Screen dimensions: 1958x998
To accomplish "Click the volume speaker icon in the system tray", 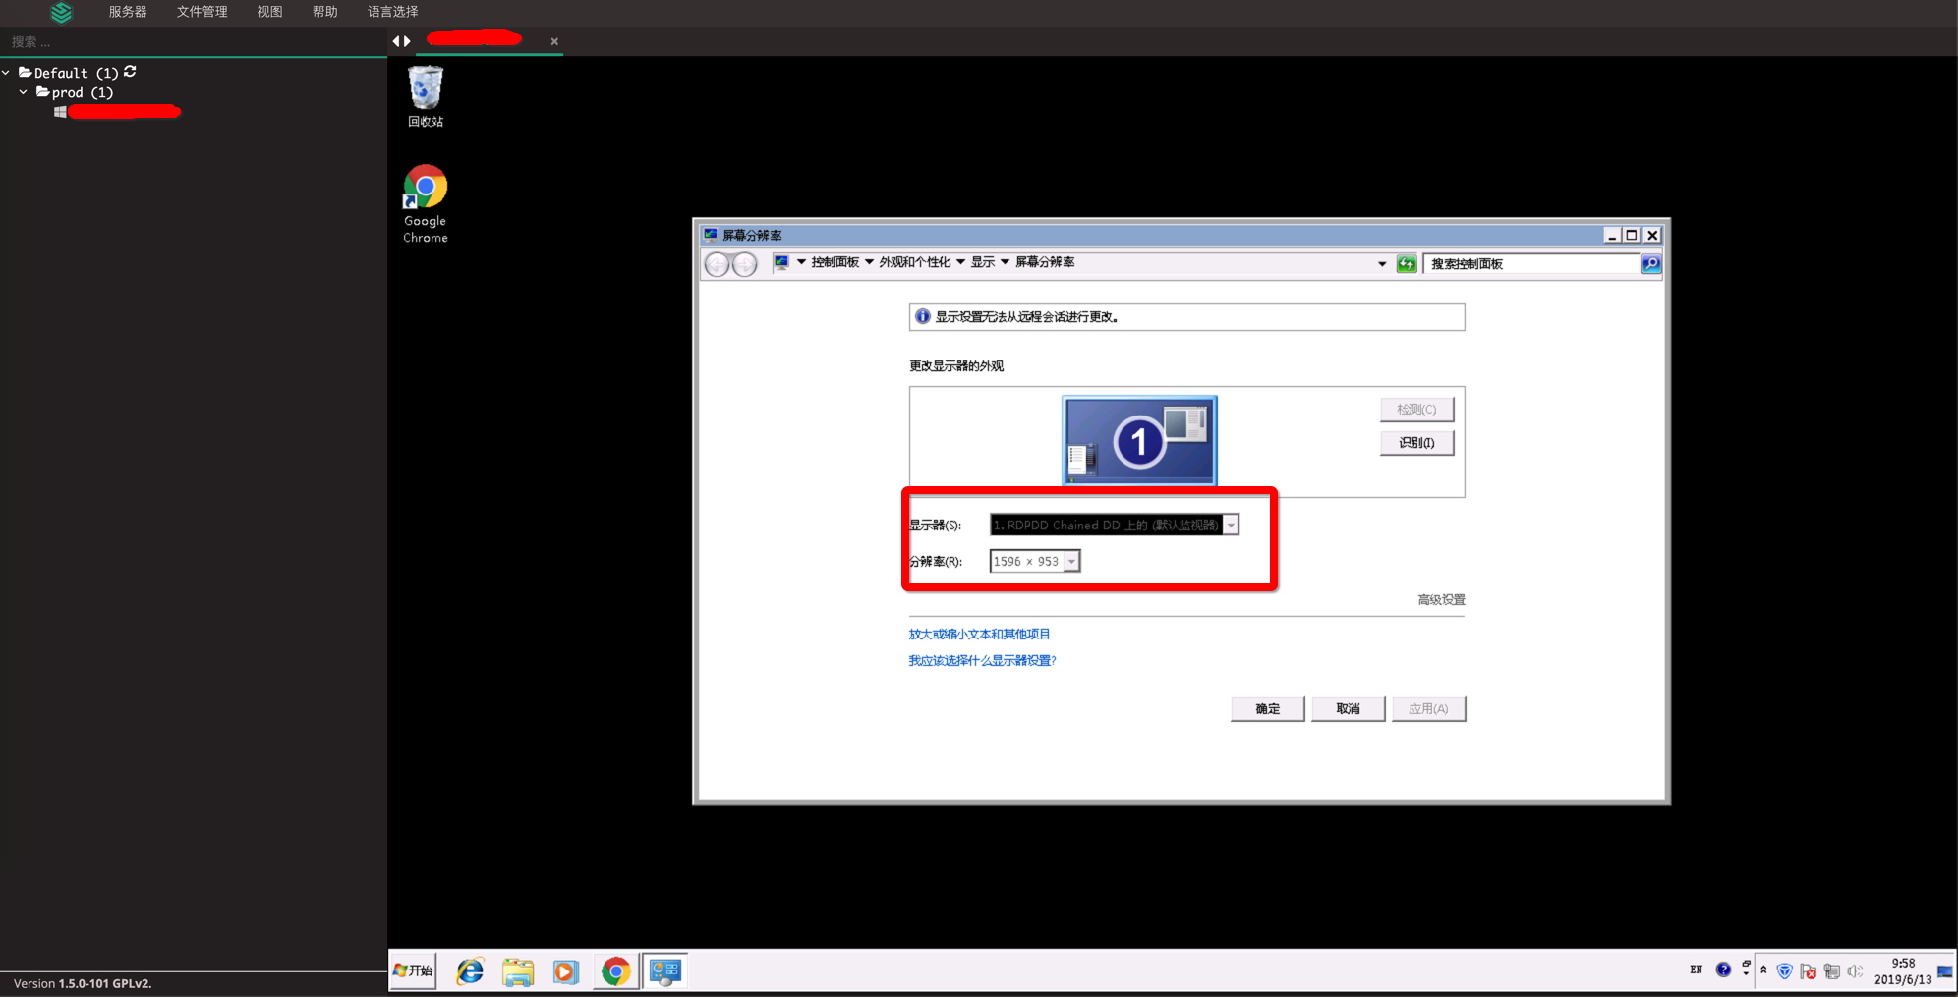I will pyautogui.click(x=1855, y=971).
